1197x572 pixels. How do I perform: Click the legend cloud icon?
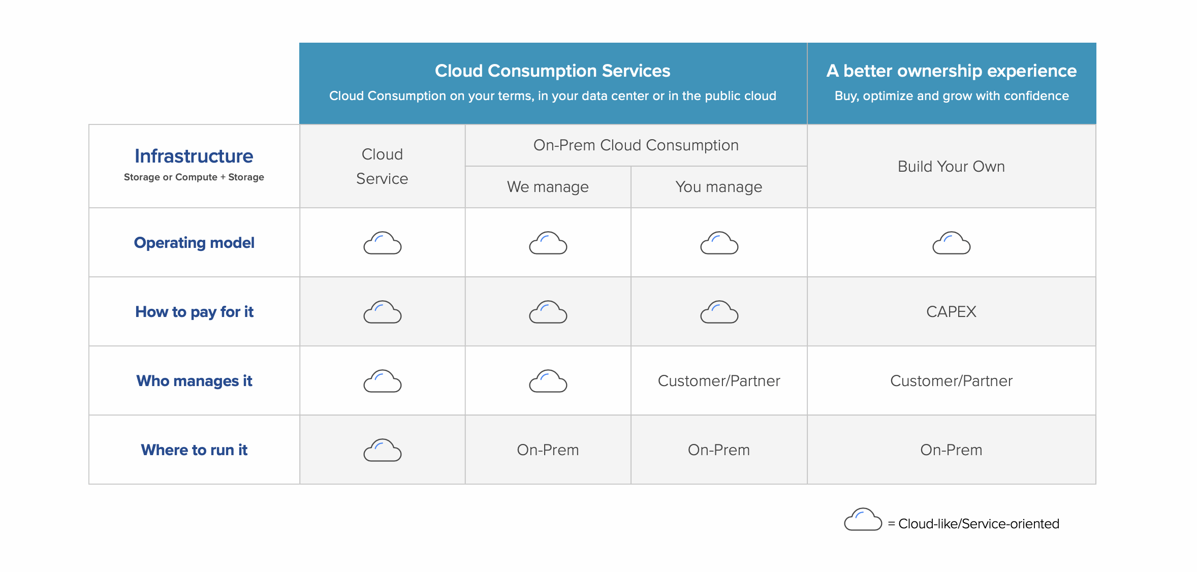click(x=863, y=519)
